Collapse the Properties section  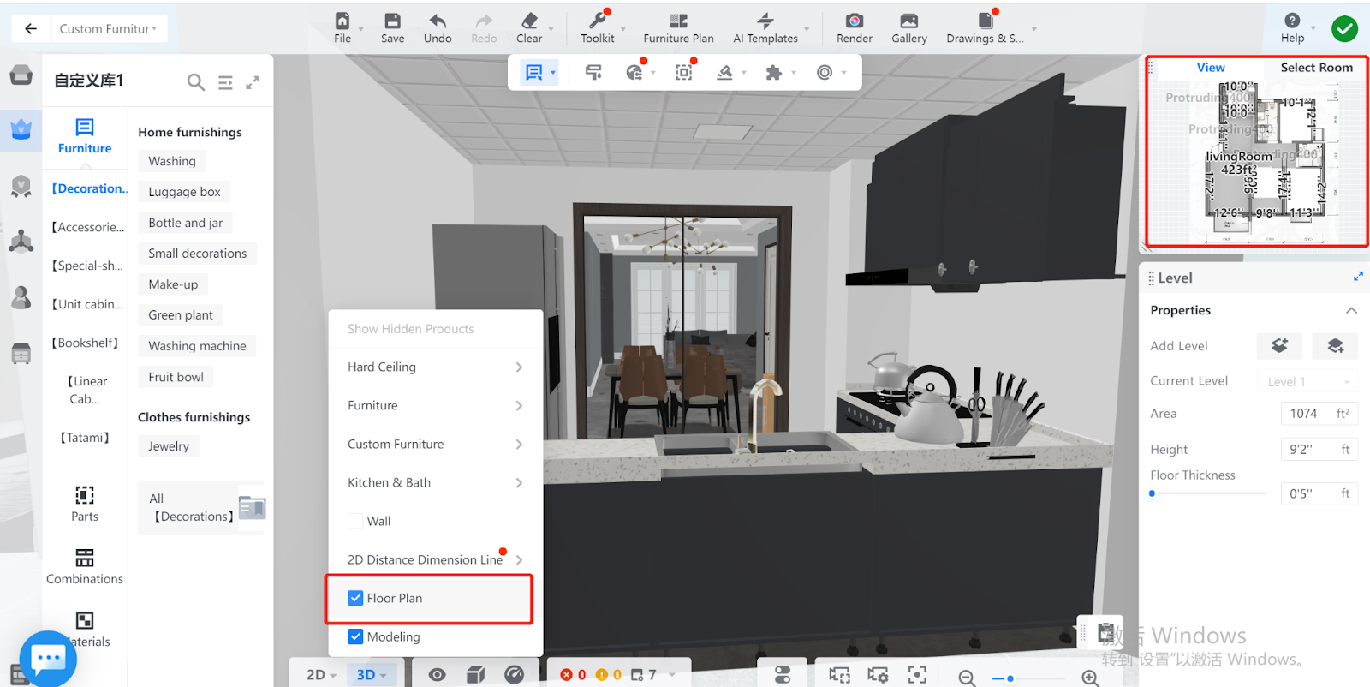(1351, 310)
